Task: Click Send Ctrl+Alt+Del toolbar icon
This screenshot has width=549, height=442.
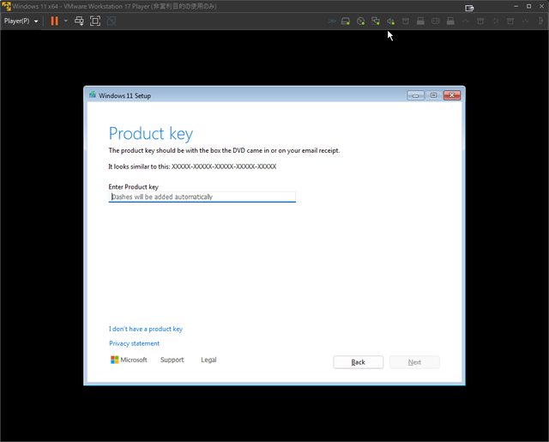Action: coord(79,21)
